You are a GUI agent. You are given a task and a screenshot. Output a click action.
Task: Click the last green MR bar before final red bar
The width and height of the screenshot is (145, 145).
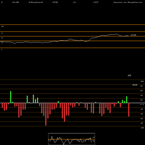(127, 100)
